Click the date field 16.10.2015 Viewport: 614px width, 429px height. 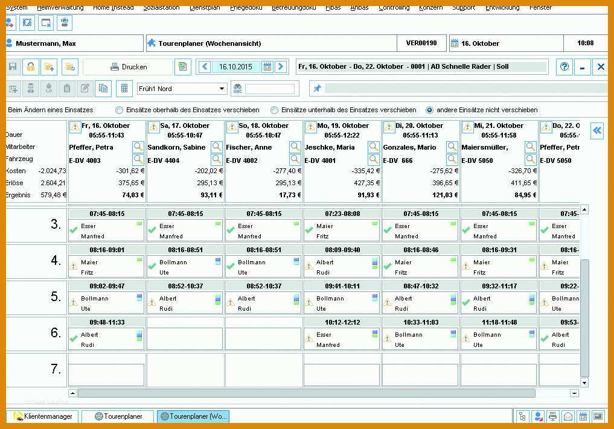pyautogui.click(x=235, y=67)
